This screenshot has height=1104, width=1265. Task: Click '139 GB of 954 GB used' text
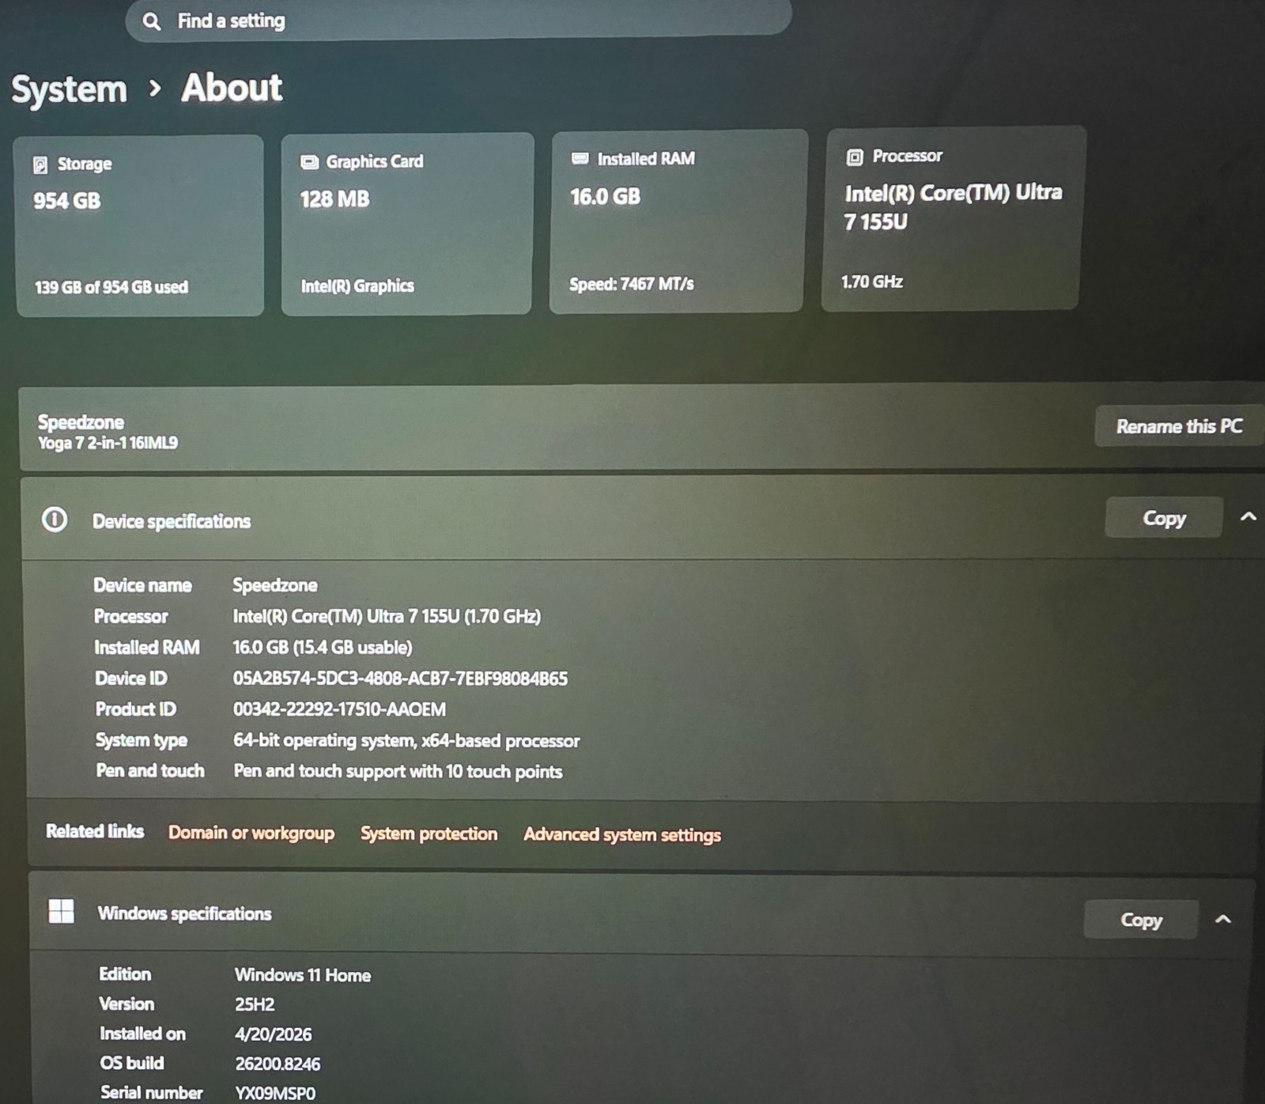tap(111, 287)
